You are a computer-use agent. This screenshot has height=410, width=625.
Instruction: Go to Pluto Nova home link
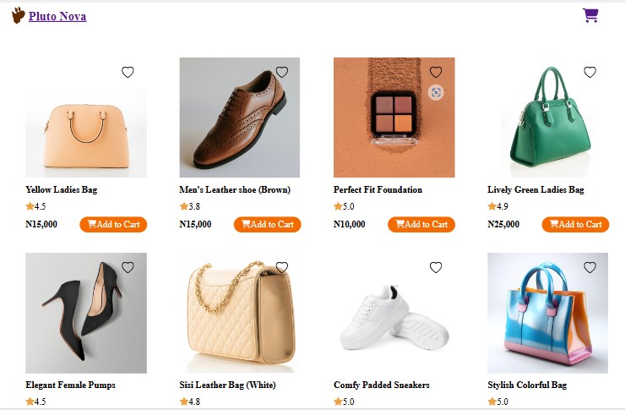point(57,16)
